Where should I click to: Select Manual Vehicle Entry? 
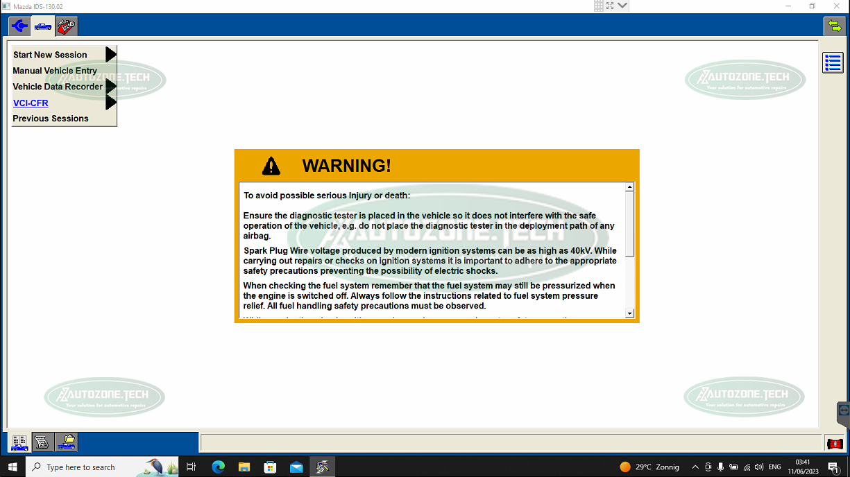click(x=55, y=71)
